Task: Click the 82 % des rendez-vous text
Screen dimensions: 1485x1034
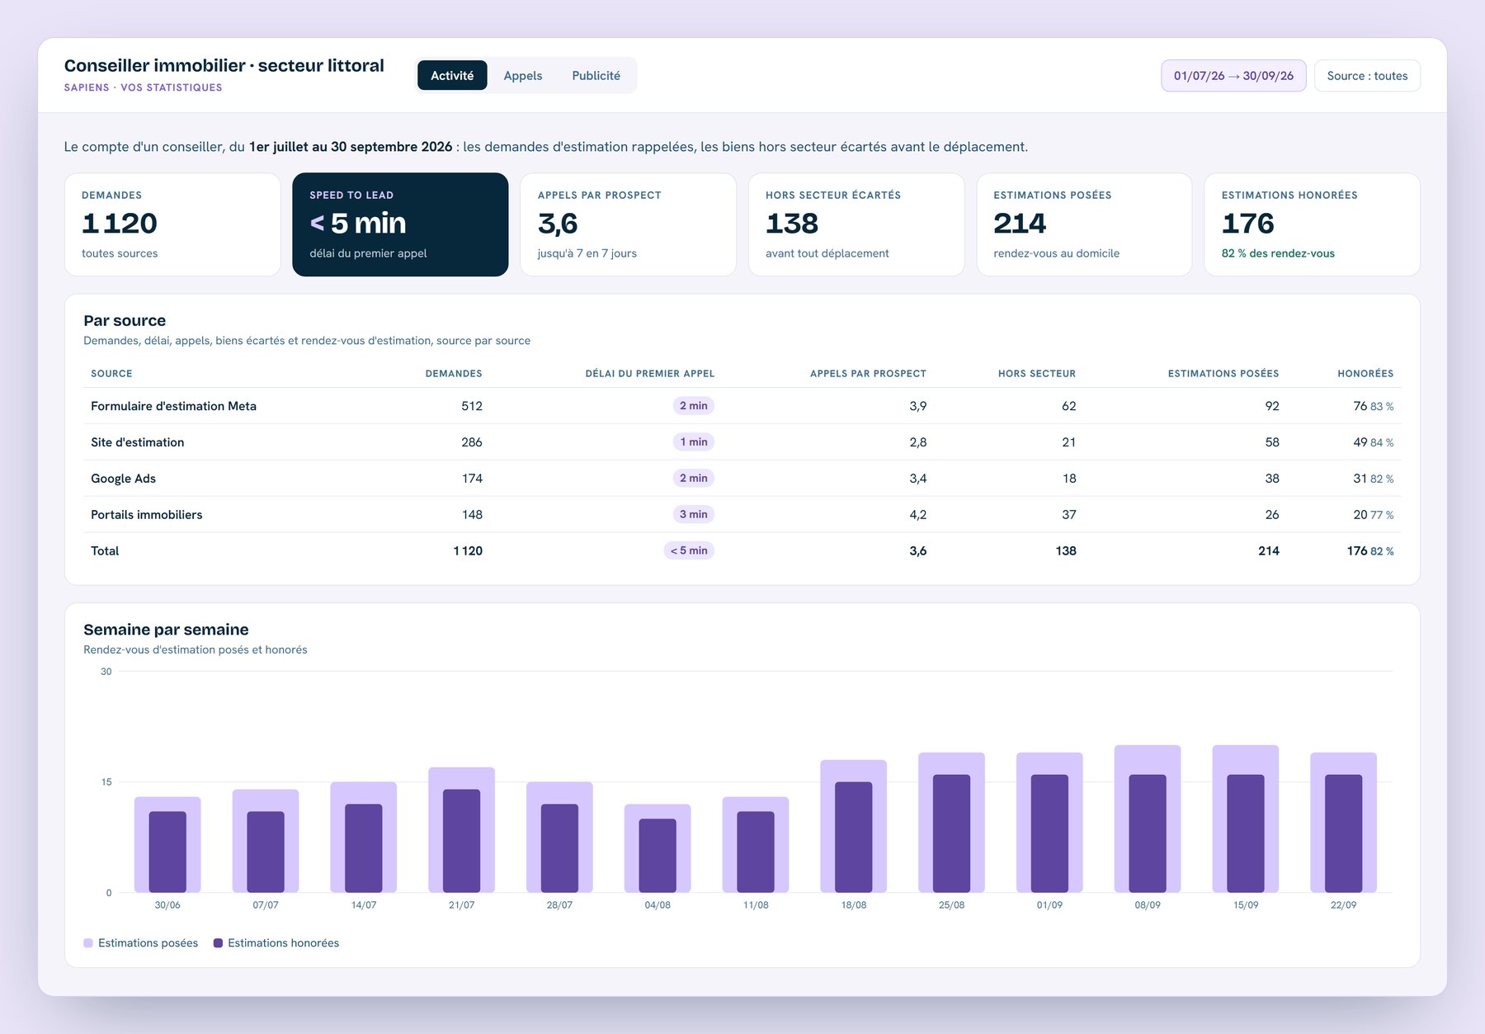Action: [x=1278, y=253]
